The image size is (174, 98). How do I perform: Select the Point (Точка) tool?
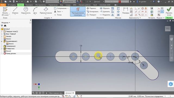tap(58, 15)
